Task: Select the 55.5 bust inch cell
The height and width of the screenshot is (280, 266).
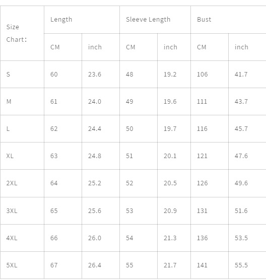Action: pos(247,265)
